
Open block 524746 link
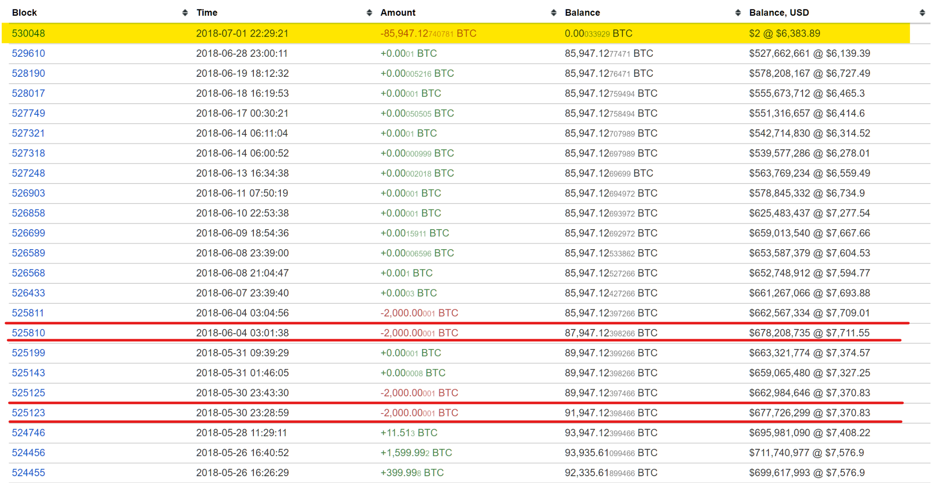pos(28,433)
